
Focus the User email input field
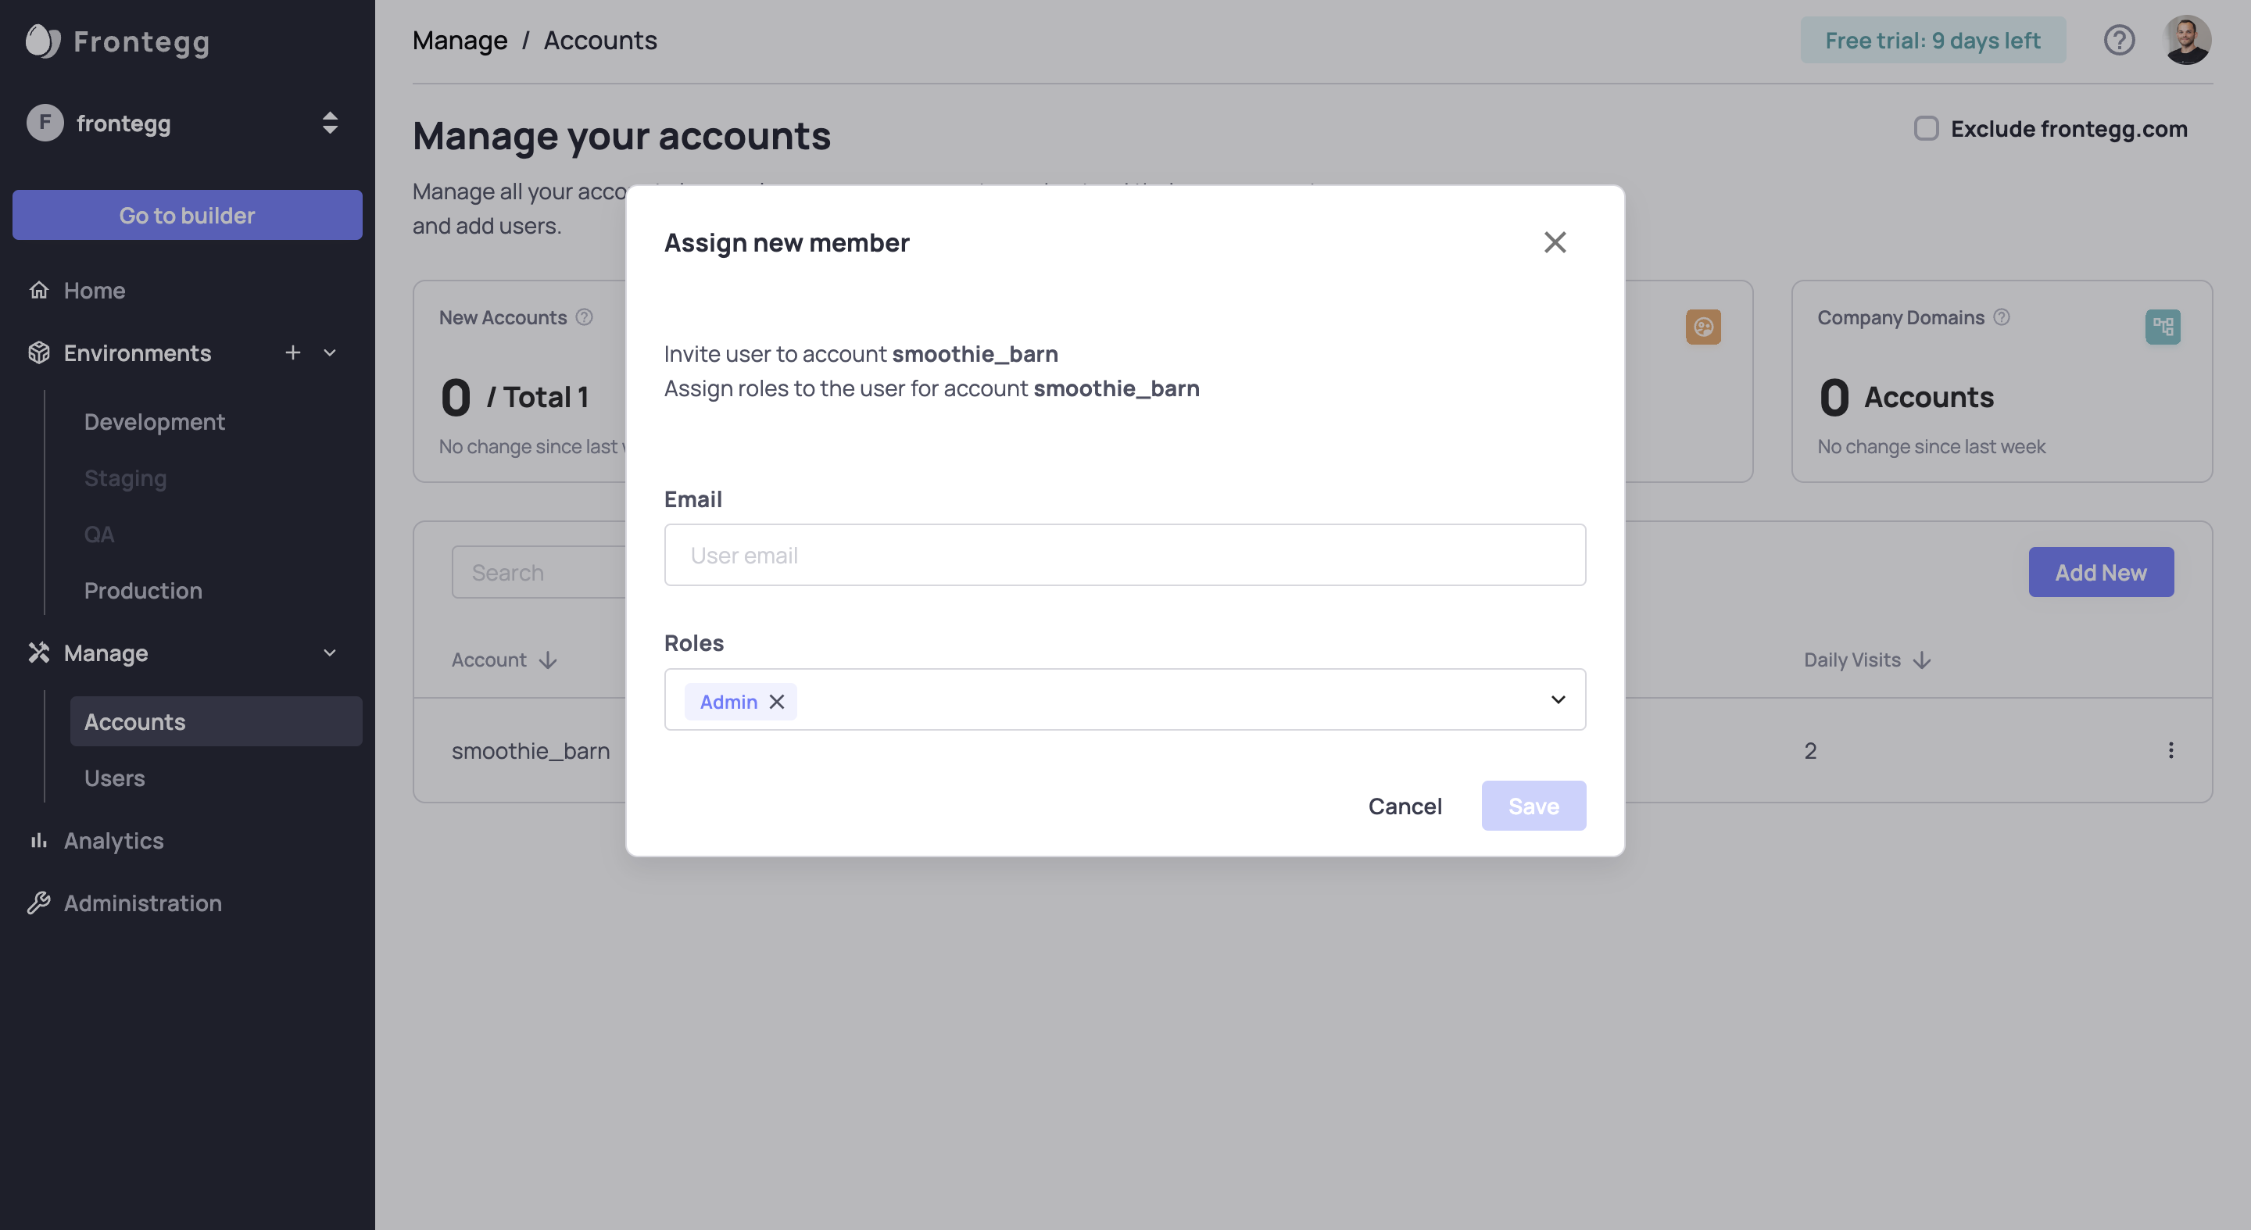coord(1125,555)
